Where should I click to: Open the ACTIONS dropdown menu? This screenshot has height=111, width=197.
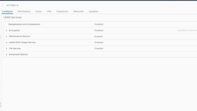coord(12,5)
